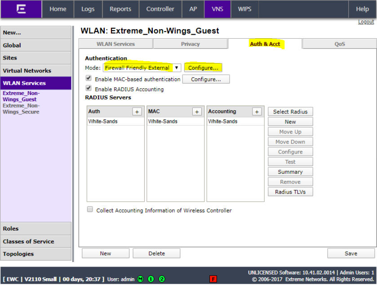
Task: Click the green M status indicator
Action: (x=140, y=279)
